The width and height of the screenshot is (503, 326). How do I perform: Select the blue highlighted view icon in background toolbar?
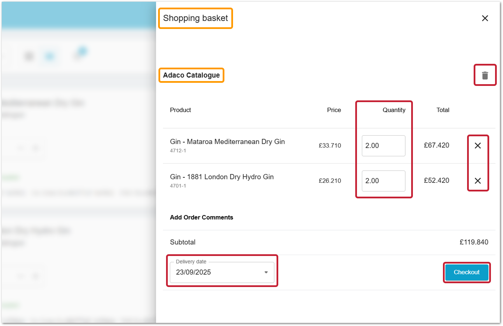point(49,56)
